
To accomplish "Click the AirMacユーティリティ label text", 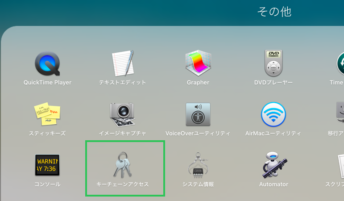I will (x=273, y=134).
